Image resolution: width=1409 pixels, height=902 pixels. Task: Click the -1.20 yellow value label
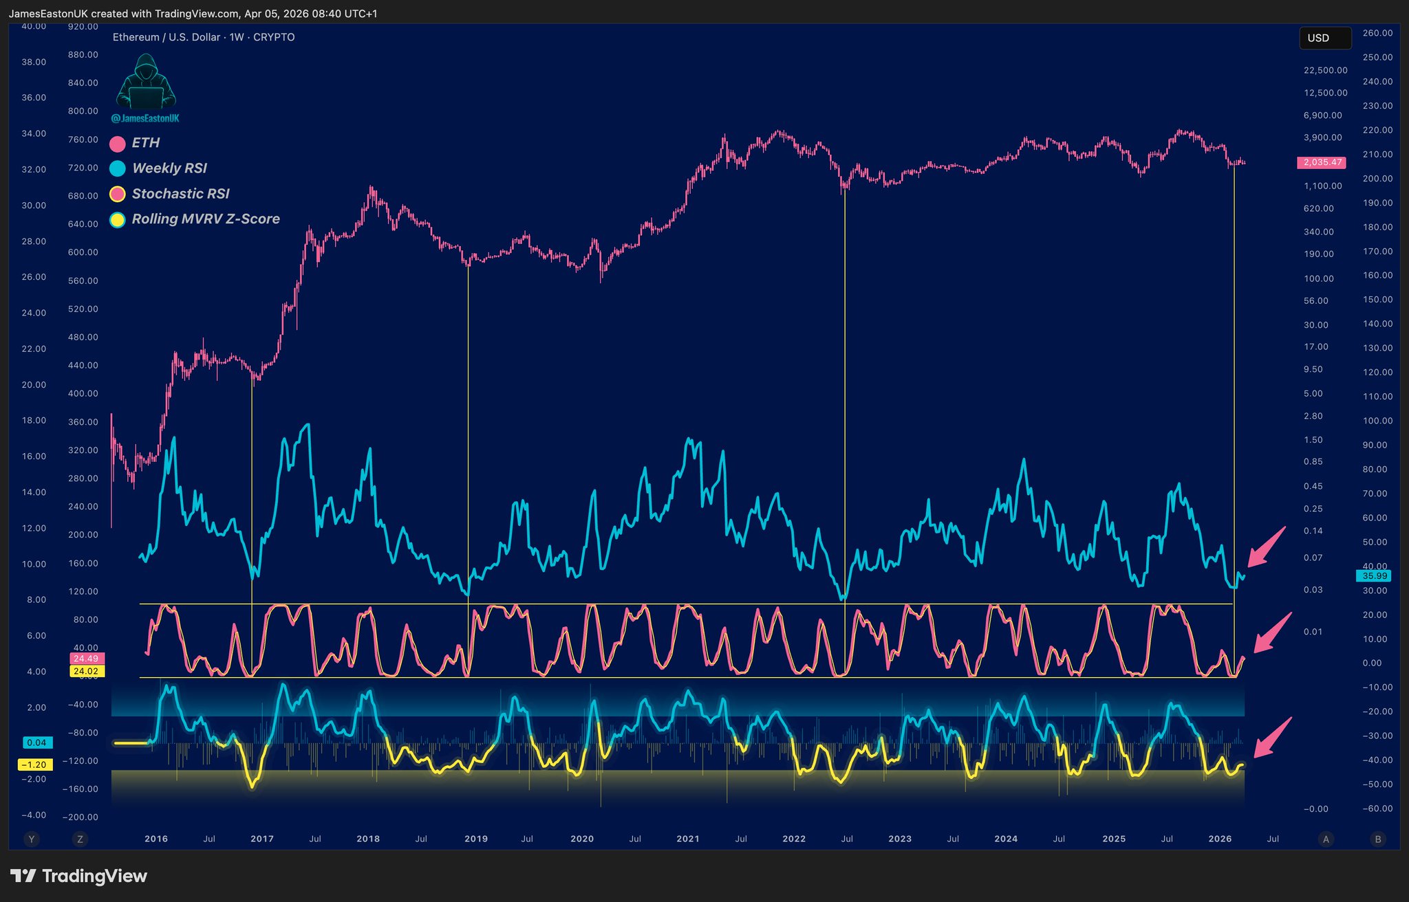[x=34, y=764]
